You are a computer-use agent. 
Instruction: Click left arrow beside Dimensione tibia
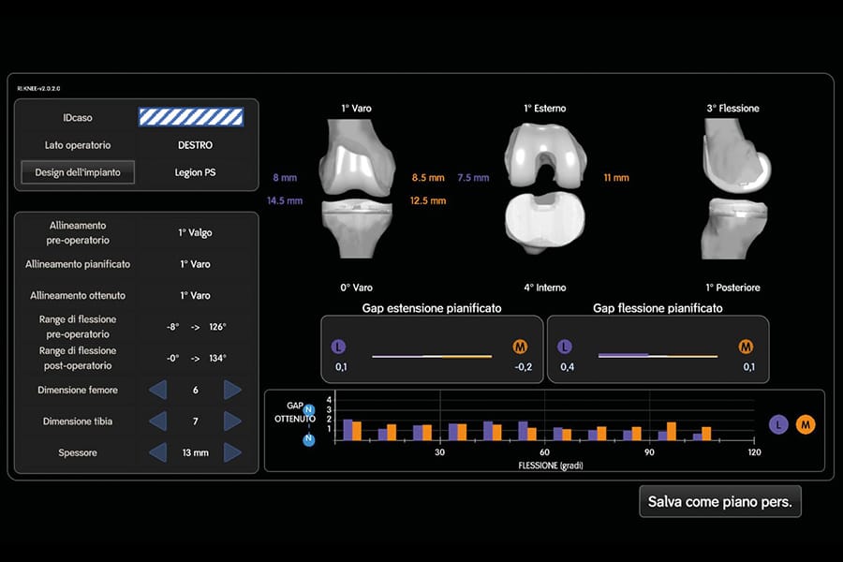(x=159, y=421)
